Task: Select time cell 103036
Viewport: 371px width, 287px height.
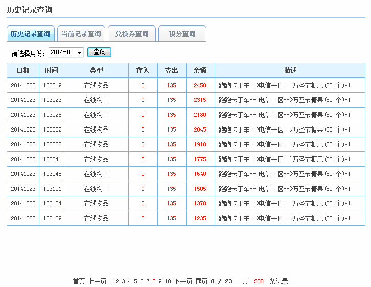Action: point(52,144)
